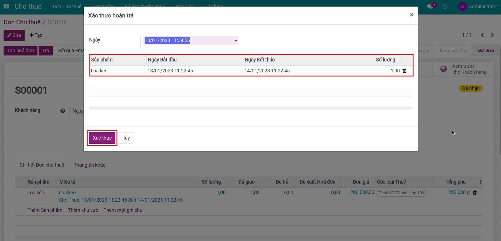Screen dimensions: 501x241
Task: Delete Loa kéo line in return dialog
Action: point(404,71)
